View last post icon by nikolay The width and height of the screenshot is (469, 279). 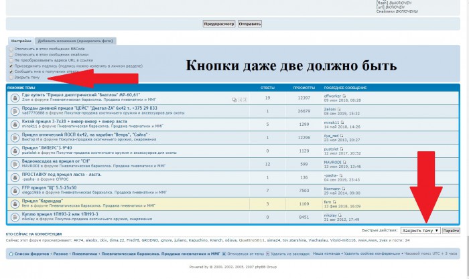pos(340,215)
